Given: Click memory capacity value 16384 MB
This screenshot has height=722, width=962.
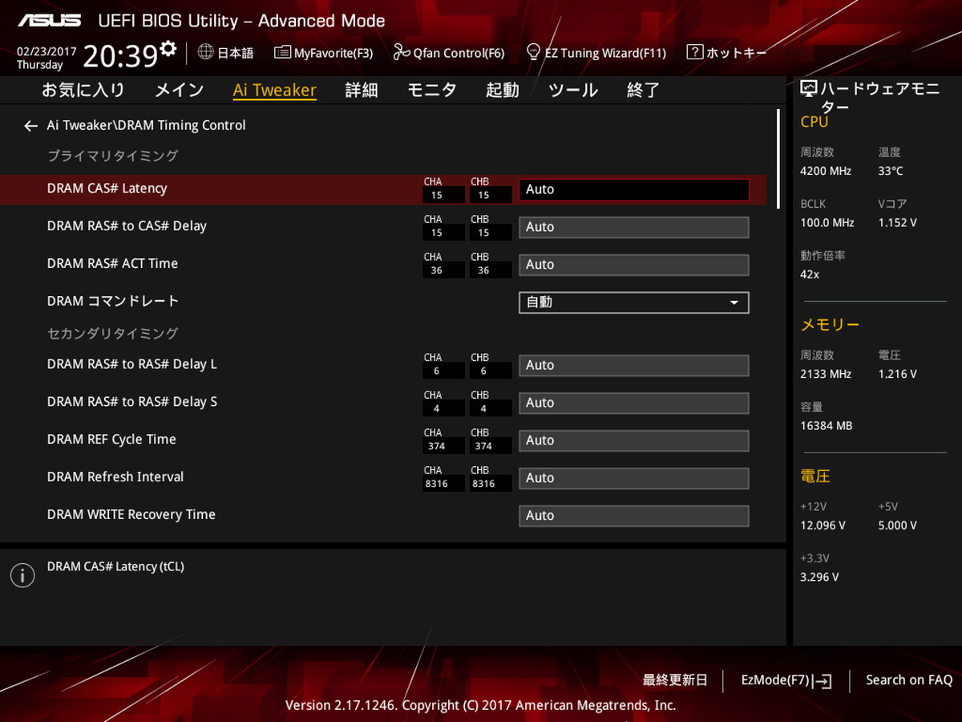Looking at the screenshot, I should coord(827,426).
